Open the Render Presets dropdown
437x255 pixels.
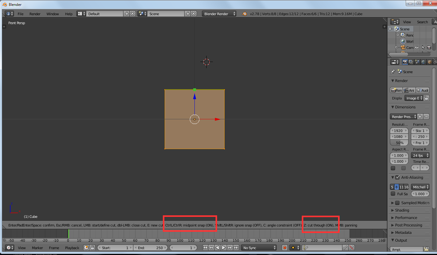point(403,117)
